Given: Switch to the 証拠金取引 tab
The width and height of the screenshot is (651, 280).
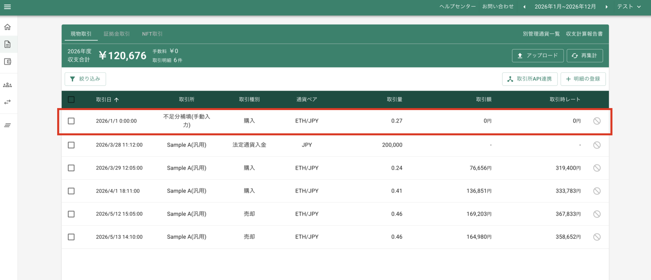Looking at the screenshot, I should 117,34.
